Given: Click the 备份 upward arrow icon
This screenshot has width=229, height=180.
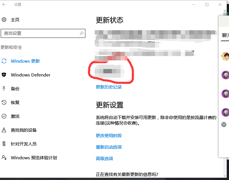Looking at the screenshot, I should [x=4, y=89].
